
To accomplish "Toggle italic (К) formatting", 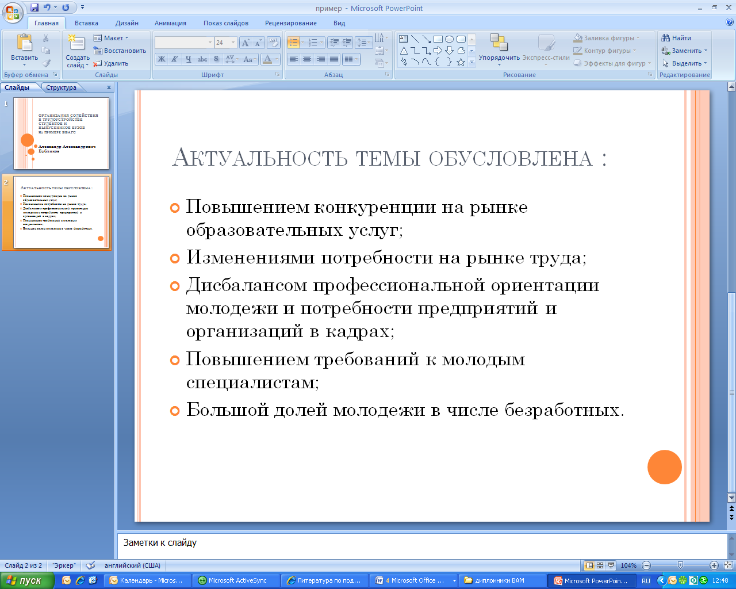I will pos(175,59).
